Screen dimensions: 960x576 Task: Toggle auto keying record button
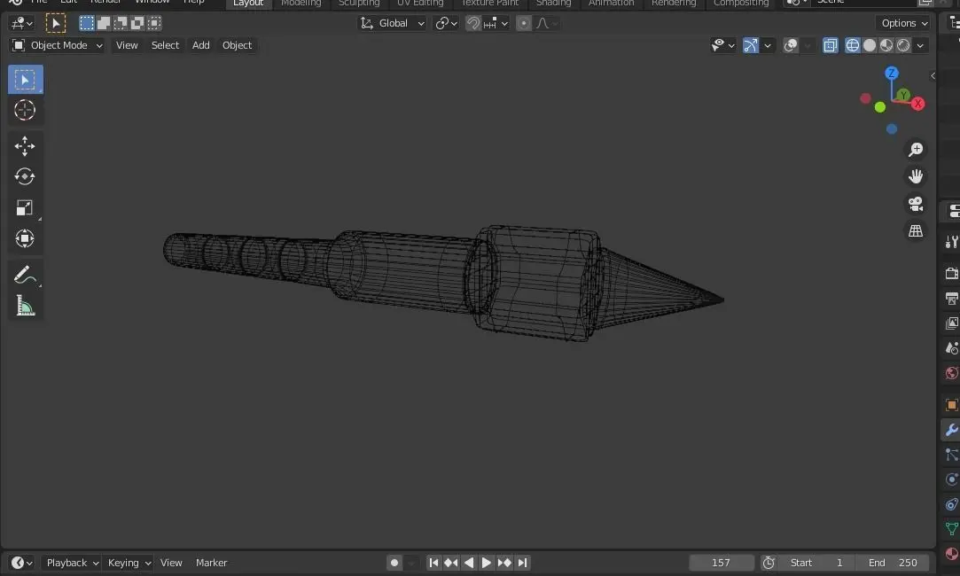394,563
